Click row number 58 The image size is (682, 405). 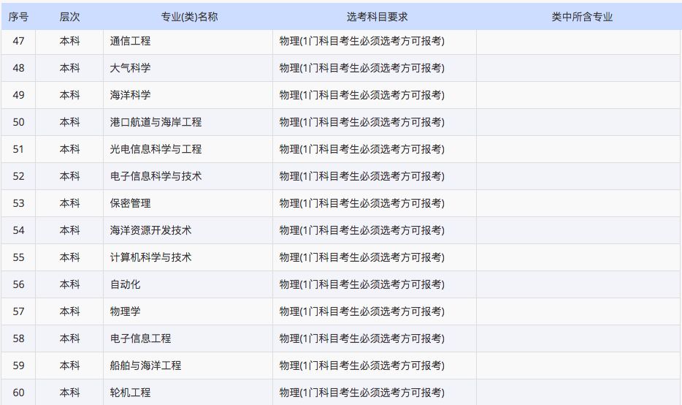point(18,338)
